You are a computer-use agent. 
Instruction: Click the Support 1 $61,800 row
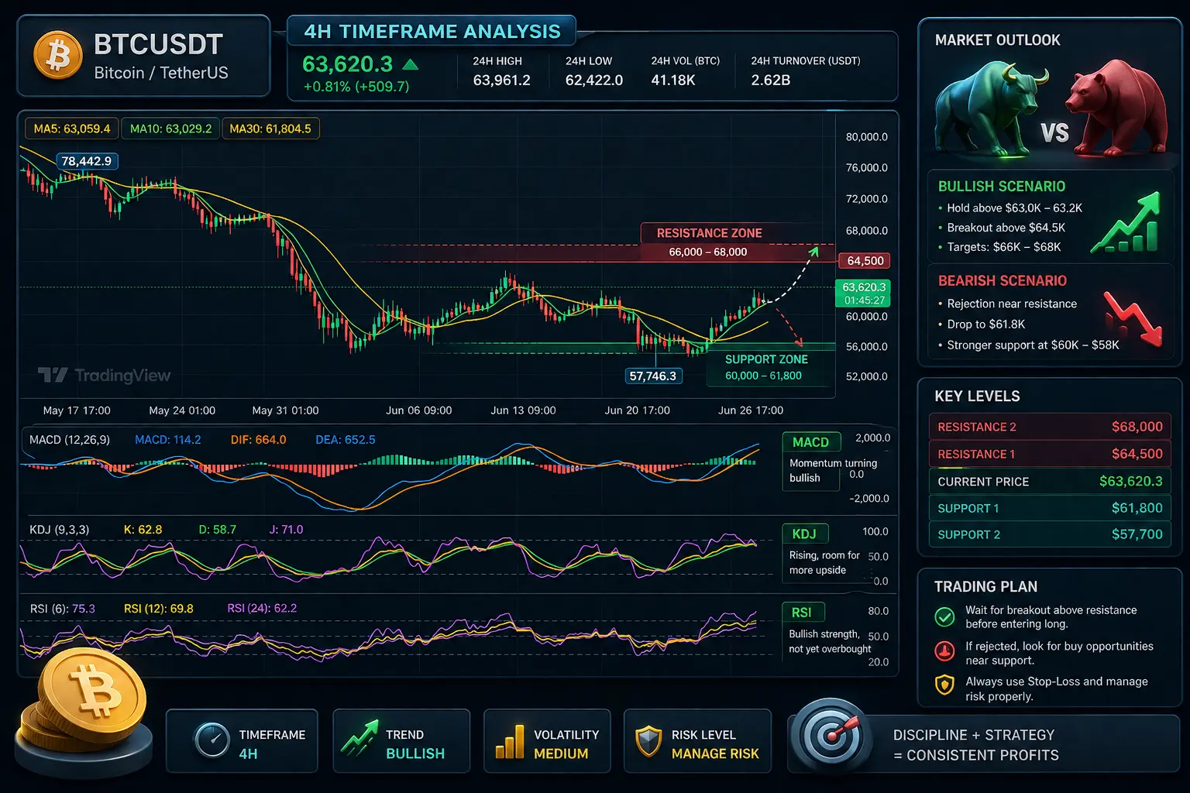click(x=1050, y=508)
